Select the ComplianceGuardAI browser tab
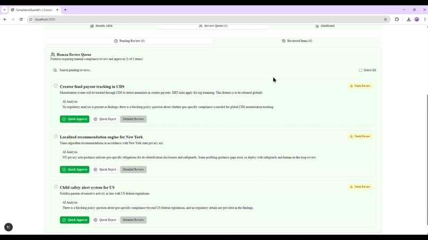428x240 pixels. 34,10
